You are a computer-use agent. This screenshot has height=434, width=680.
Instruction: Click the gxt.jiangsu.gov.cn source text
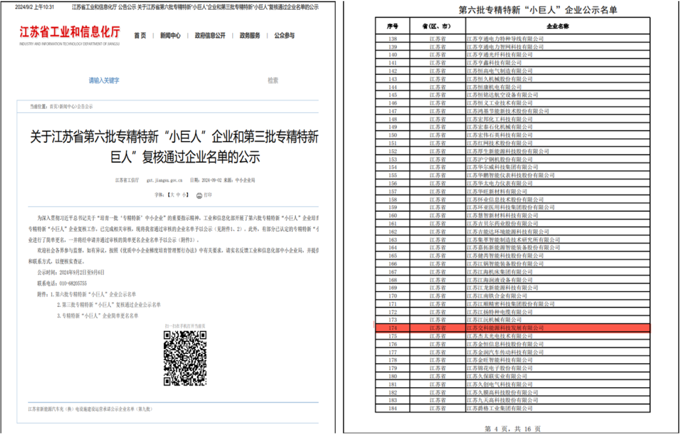(164, 180)
